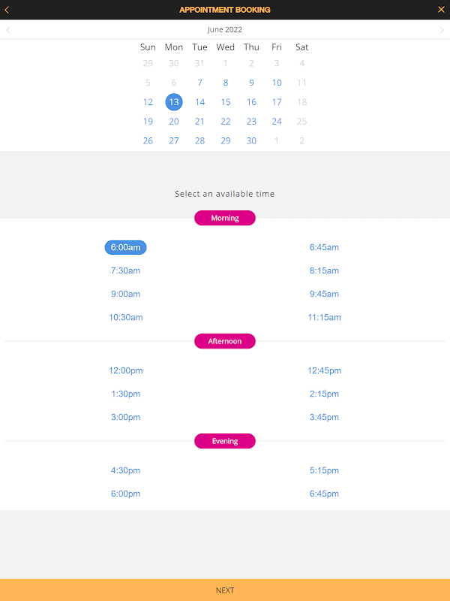Close the appointment booking window
The image size is (450, 601).
pos(441,10)
